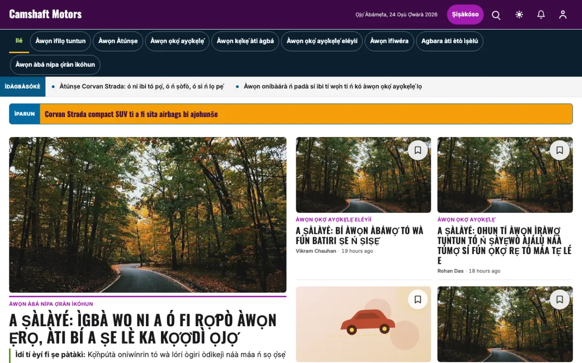Select the Ilé navigation tab

pos(19,41)
